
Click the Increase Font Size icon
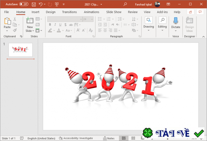(78, 30)
